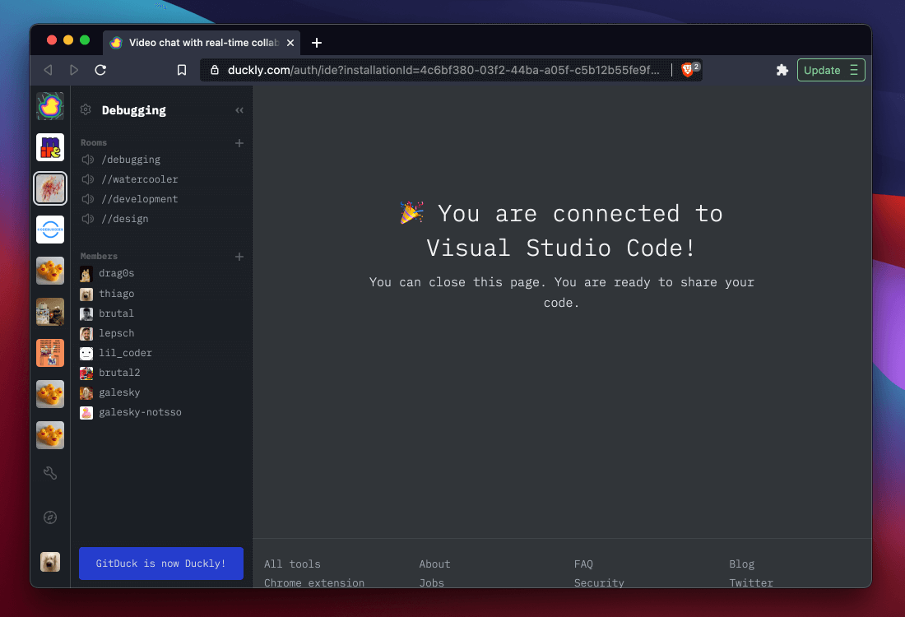Reload the page
The width and height of the screenshot is (905, 617).
pos(100,70)
